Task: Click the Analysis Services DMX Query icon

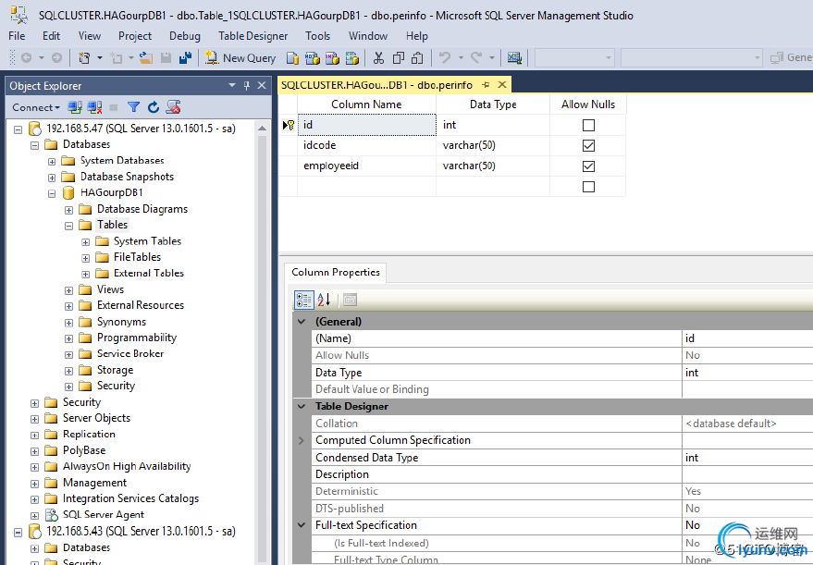Action: 332,57
